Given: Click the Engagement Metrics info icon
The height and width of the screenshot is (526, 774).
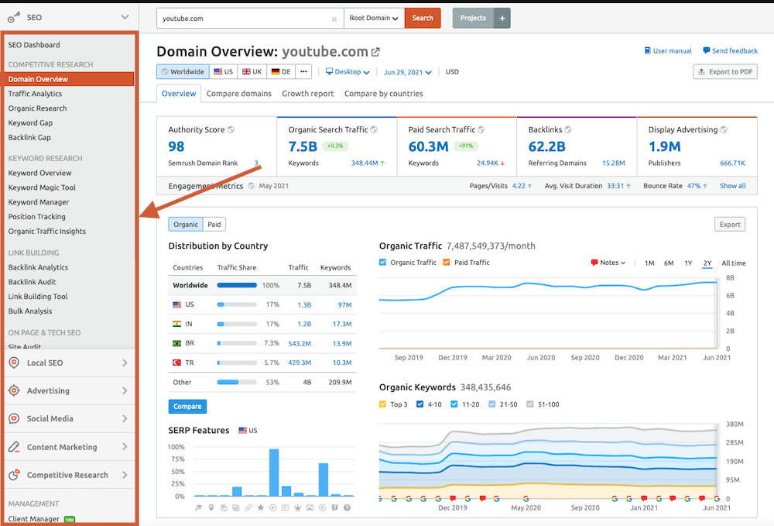Looking at the screenshot, I should [x=252, y=186].
